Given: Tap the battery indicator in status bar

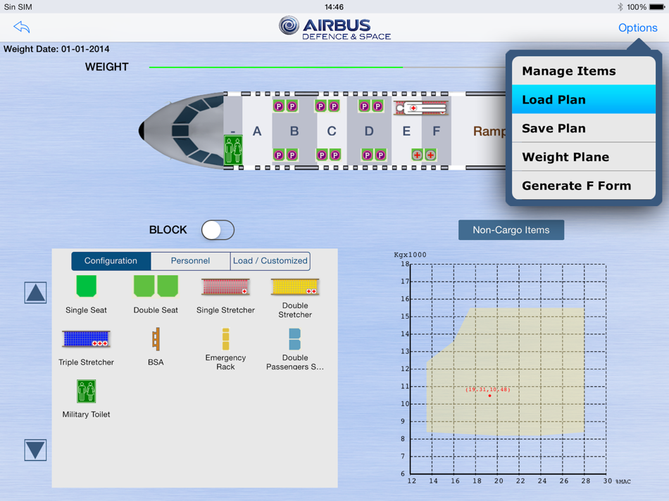Looking at the screenshot, I should pos(657,7).
